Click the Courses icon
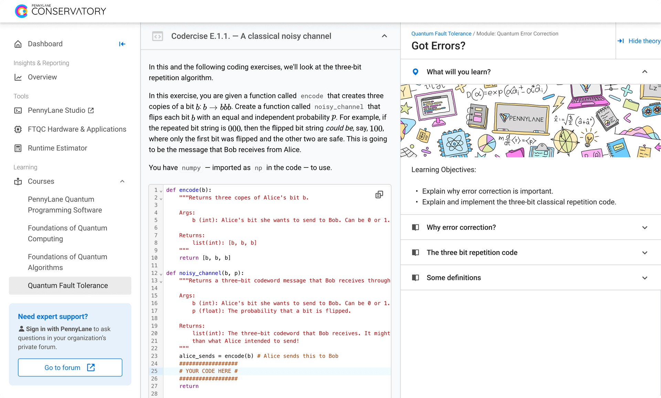Screen dimensions: 661x398 click(18, 181)
